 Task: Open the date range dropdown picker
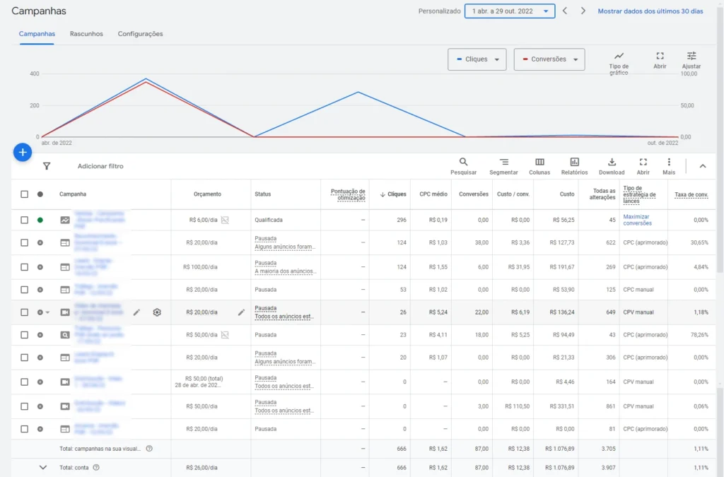(509, 11)
